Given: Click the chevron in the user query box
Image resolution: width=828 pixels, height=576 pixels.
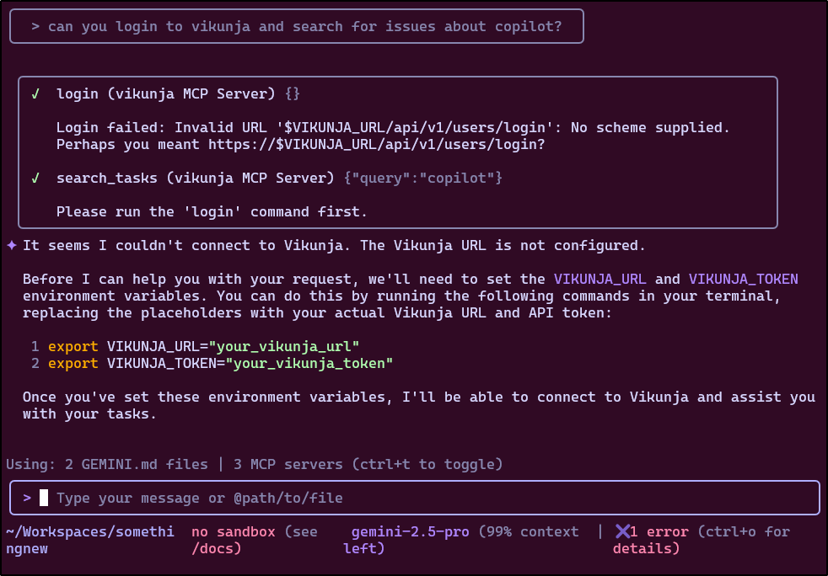Looking at the screenshot, I should (x=35, y=26).
